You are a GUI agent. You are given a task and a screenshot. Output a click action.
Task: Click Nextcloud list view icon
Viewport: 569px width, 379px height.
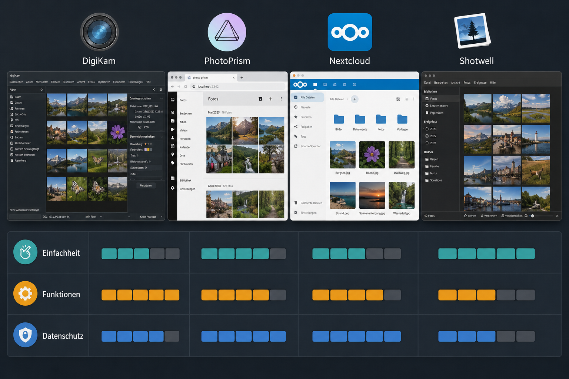point(406,99)
